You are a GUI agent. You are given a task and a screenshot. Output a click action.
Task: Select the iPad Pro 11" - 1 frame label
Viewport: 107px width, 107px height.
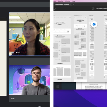78,16
